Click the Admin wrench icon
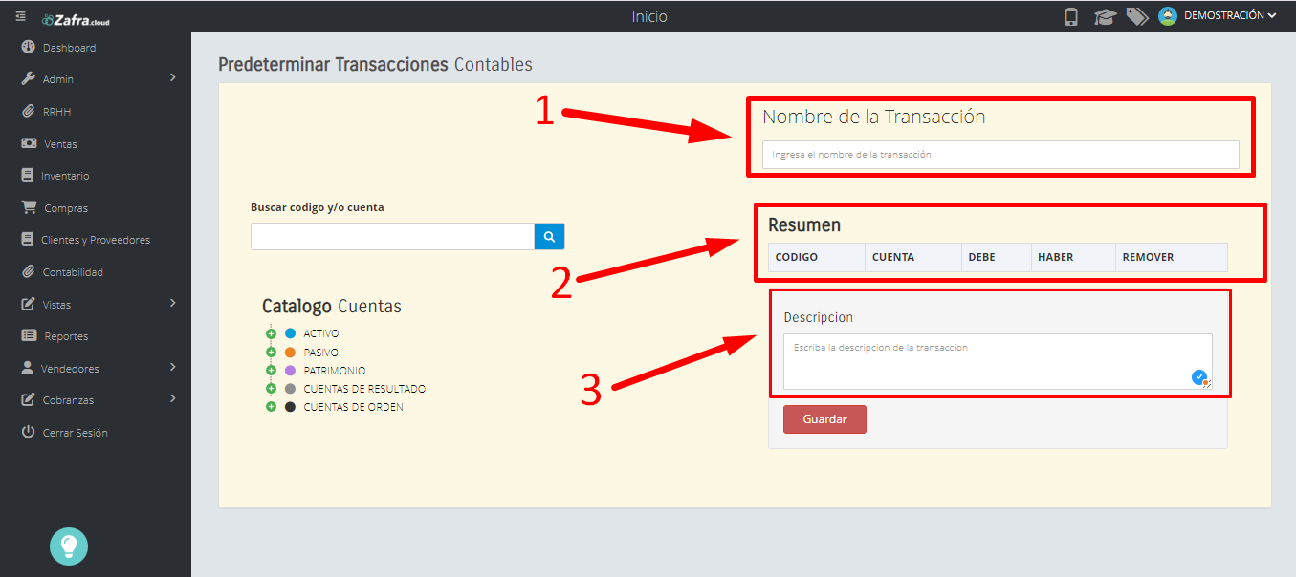The width and height of the screenshot is (1296, 577). click(28, 78)
